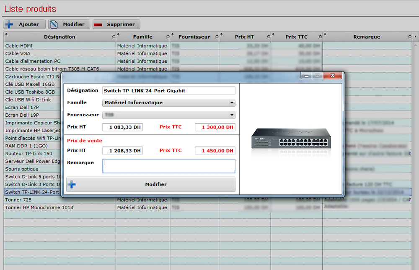Click the Modifier button in the toolbar
The image size is (419, 270).
[69, 24]
